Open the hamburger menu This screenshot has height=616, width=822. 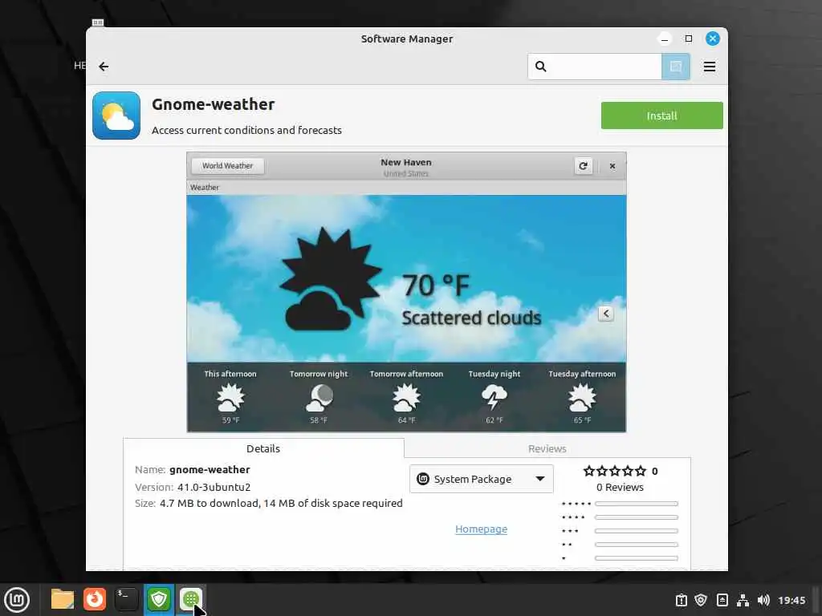710,67
